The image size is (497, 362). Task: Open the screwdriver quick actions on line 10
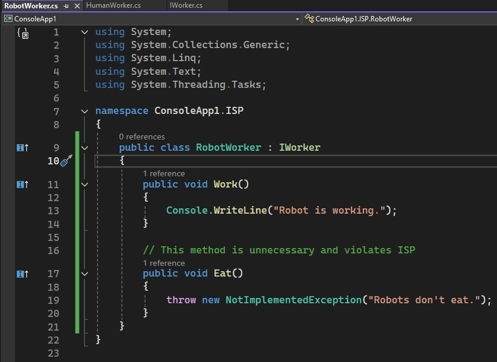point(66,161)
